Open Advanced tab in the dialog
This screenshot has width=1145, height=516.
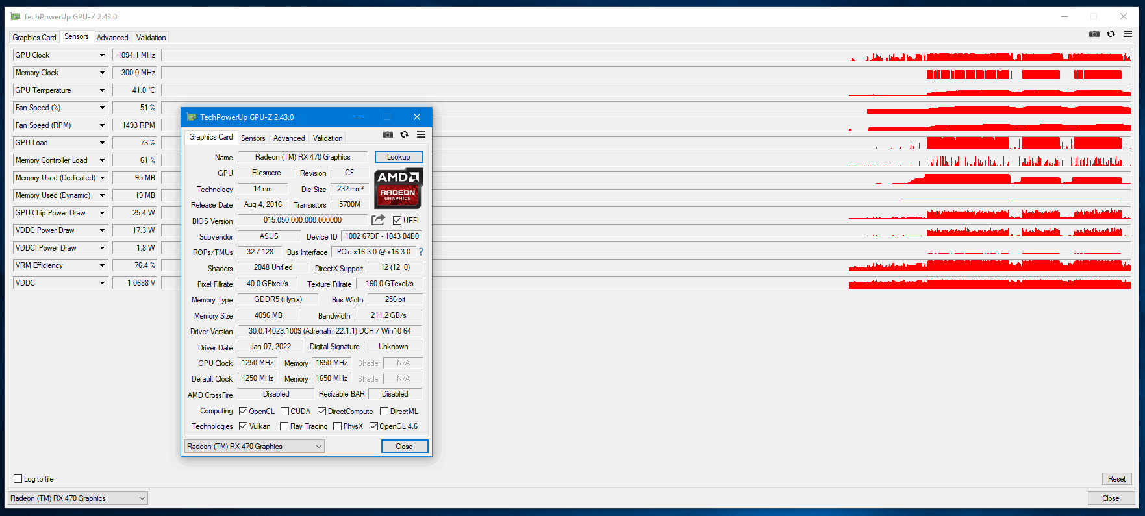(x=289, y=138)
